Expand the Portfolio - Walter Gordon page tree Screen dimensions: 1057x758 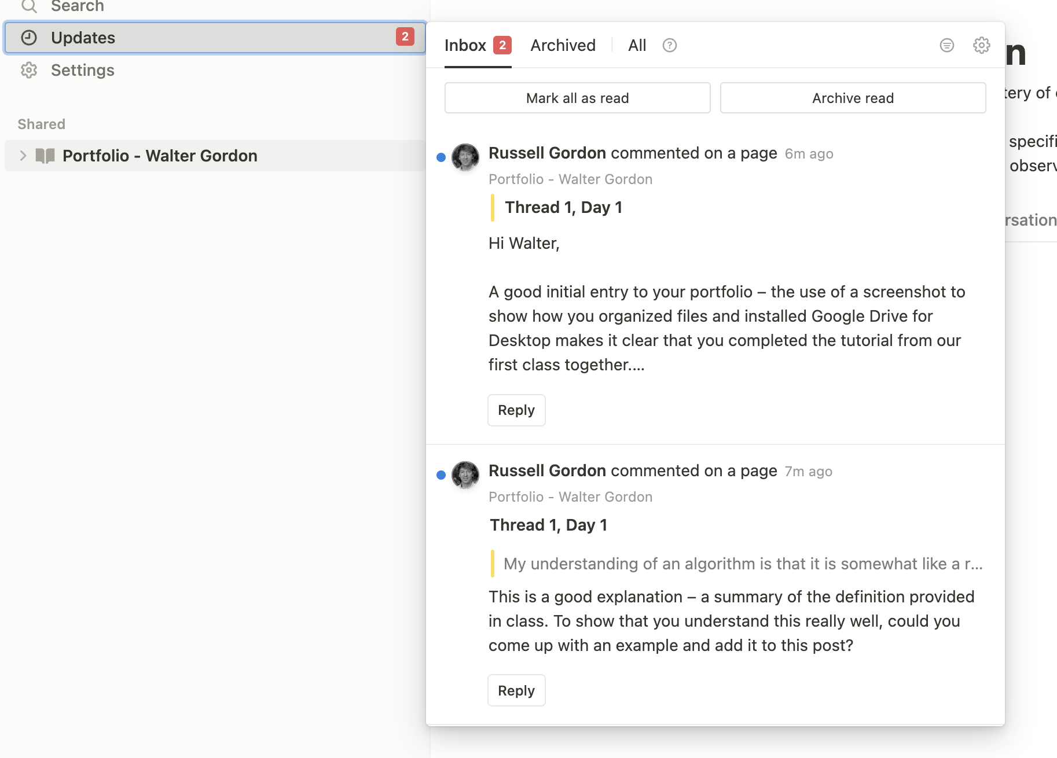(x=23, y=156)
